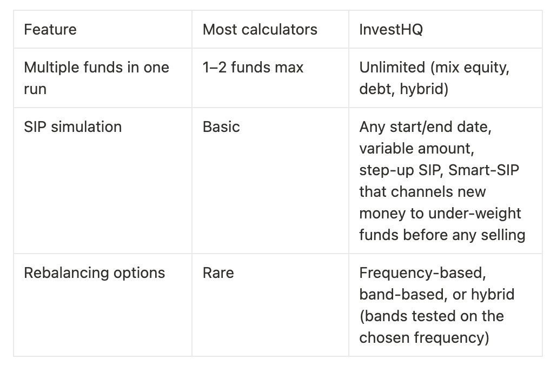The image size is (557, 372).
Task: Select the Most calculators column header
Action: click(260, 29)
